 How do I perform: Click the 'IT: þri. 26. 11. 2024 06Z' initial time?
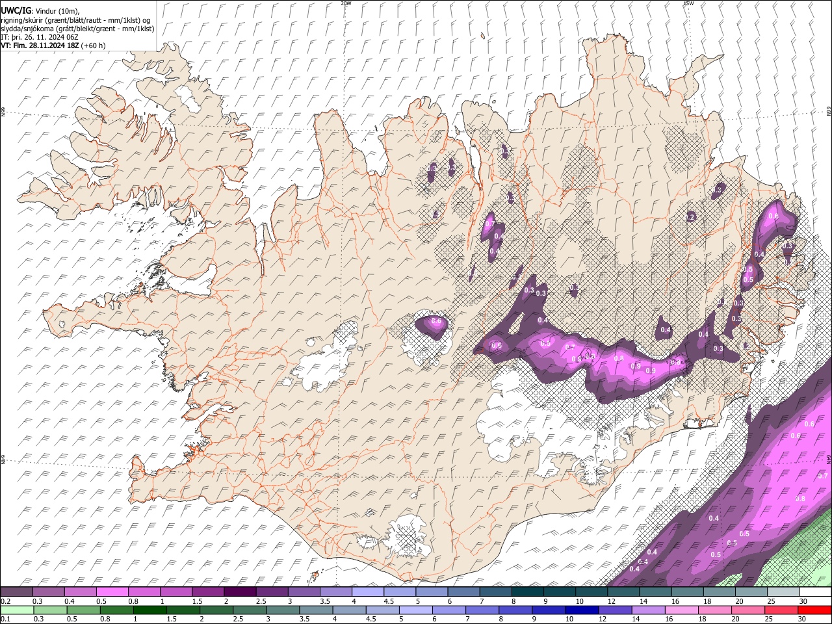pos(40,37)
